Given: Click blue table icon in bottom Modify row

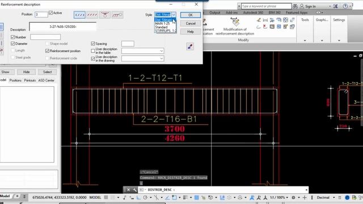Looking at the screenshot, I should 278,27.
